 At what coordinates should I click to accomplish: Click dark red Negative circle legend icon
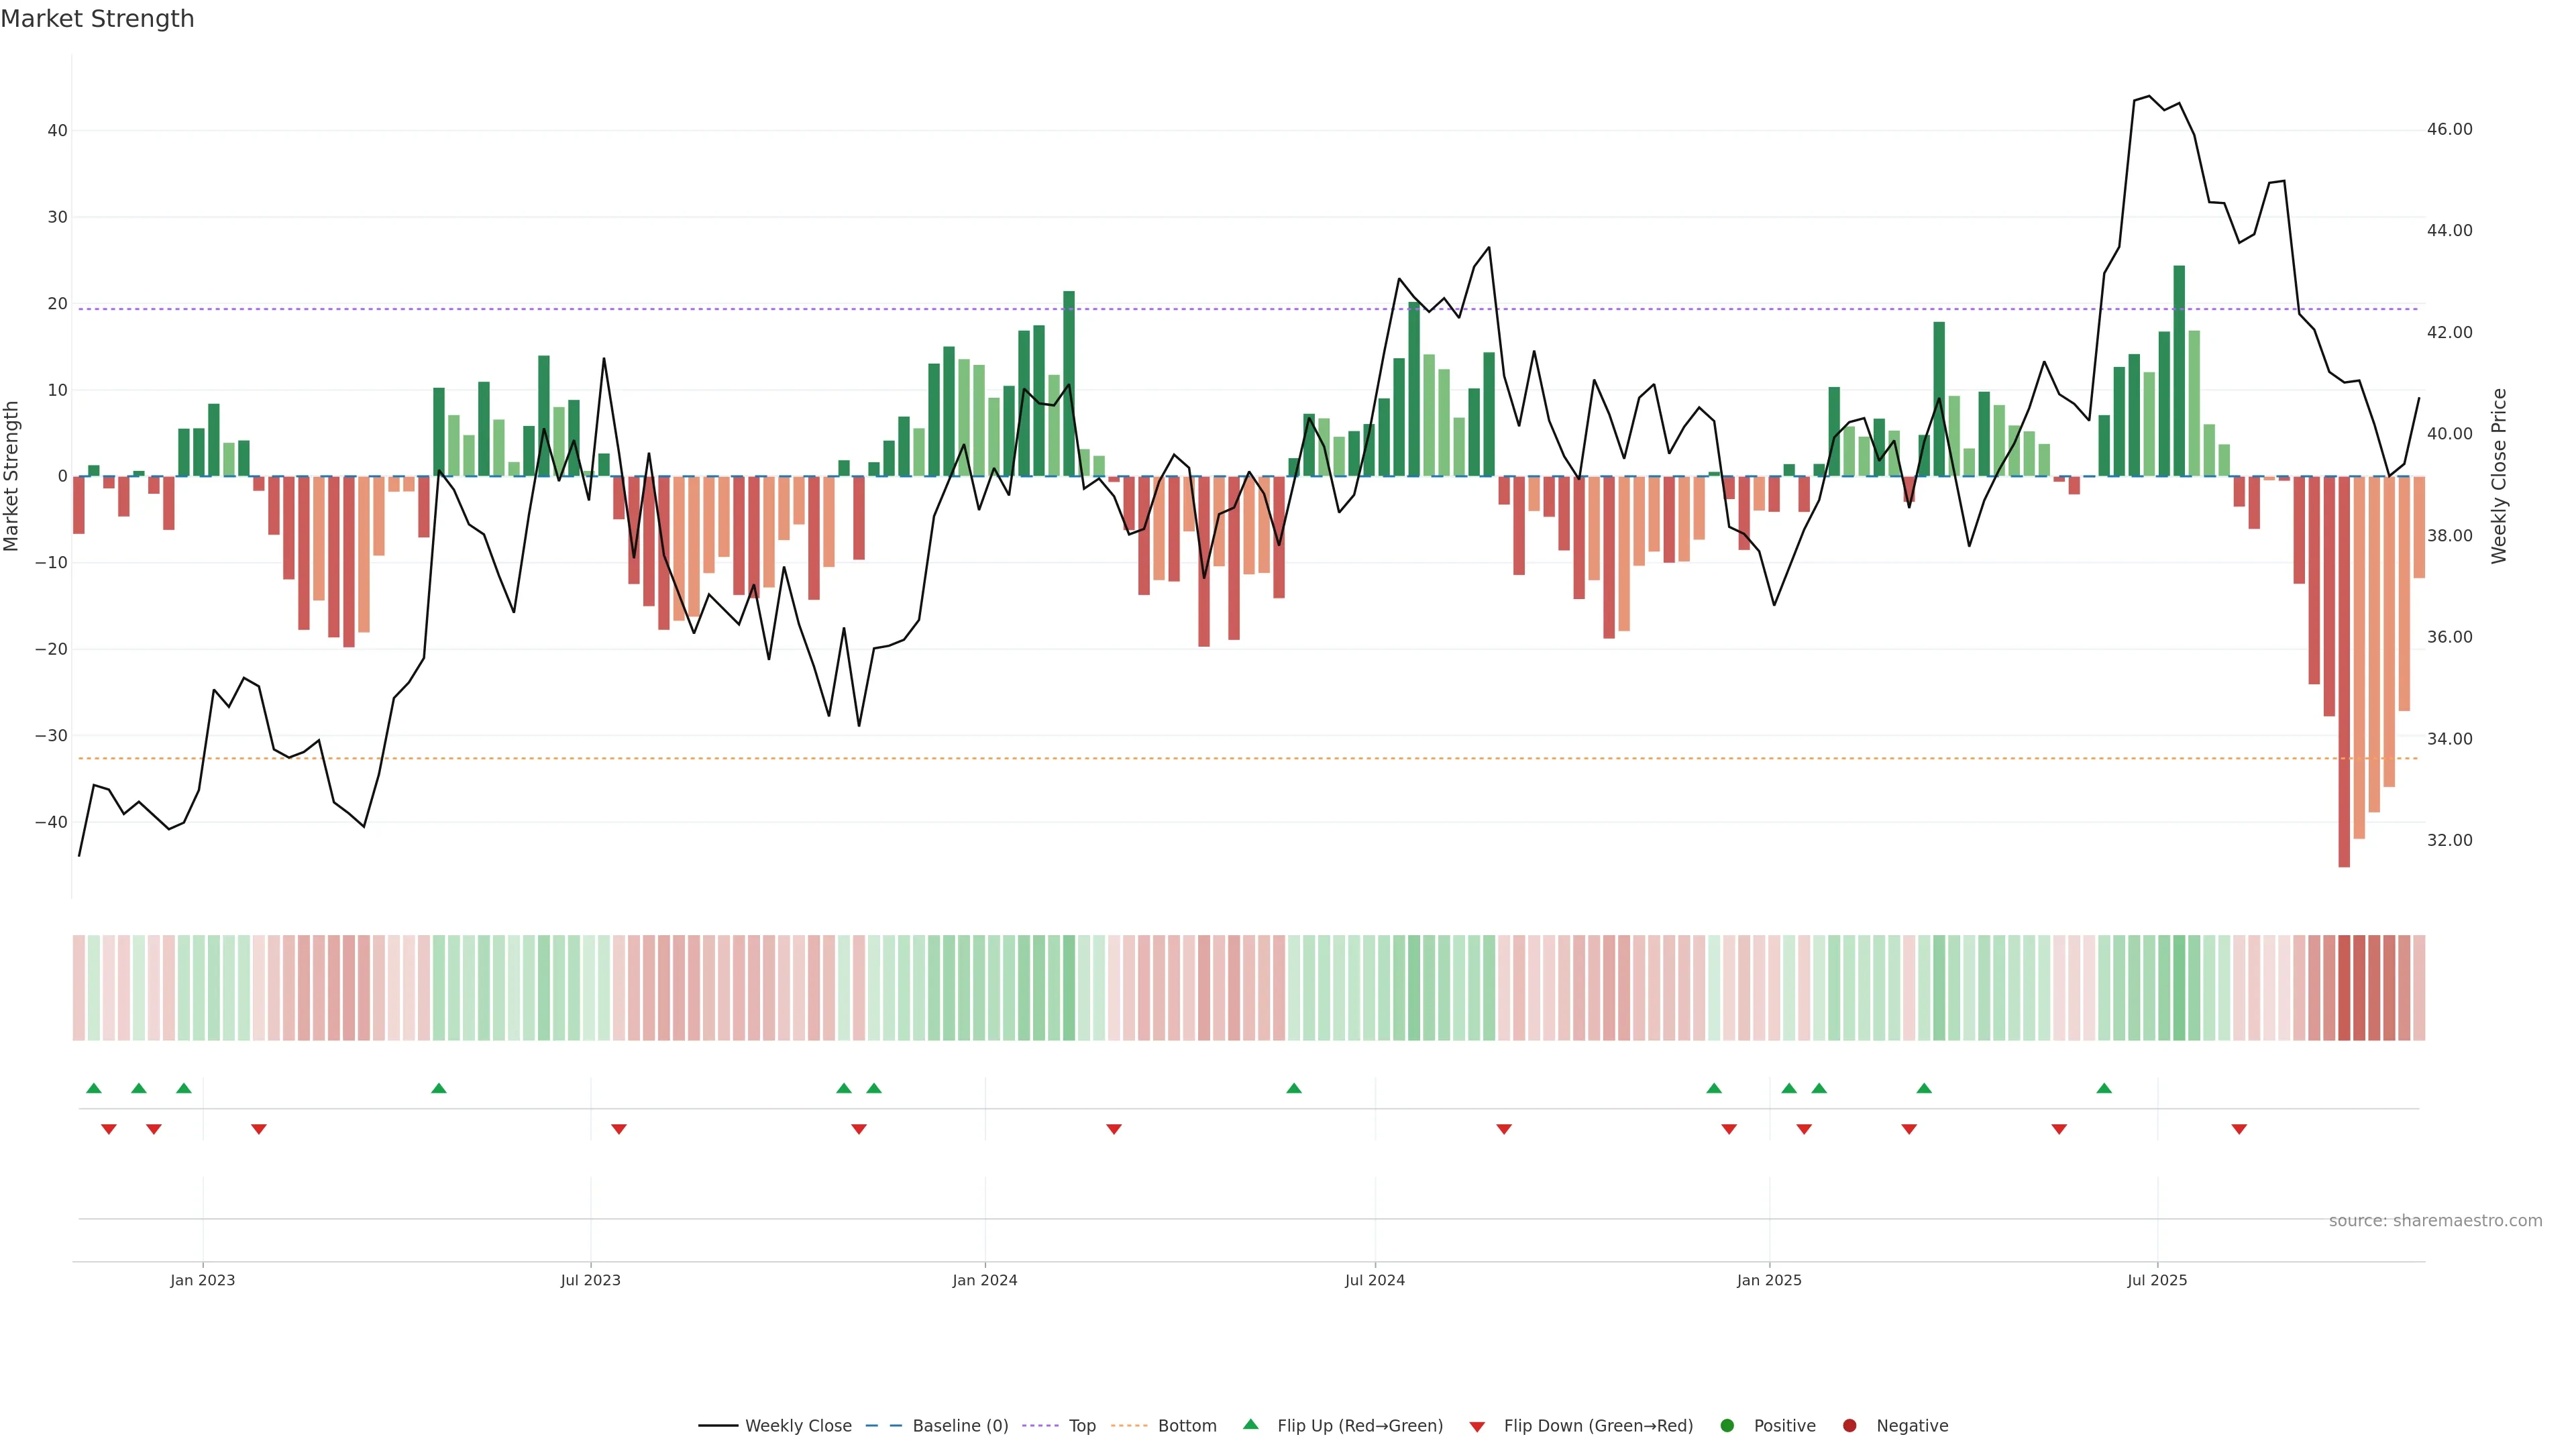pyautogui.click(x=1849, y=1426)
